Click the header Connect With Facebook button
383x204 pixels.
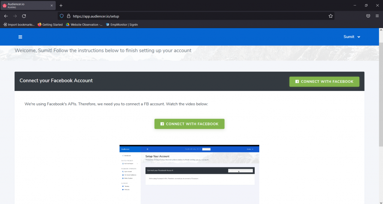click(x=324, y=82)
